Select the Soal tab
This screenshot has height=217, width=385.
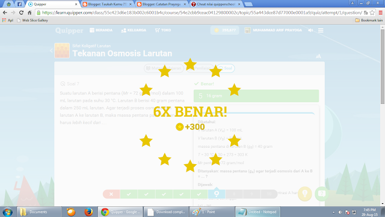pos(226,69)
